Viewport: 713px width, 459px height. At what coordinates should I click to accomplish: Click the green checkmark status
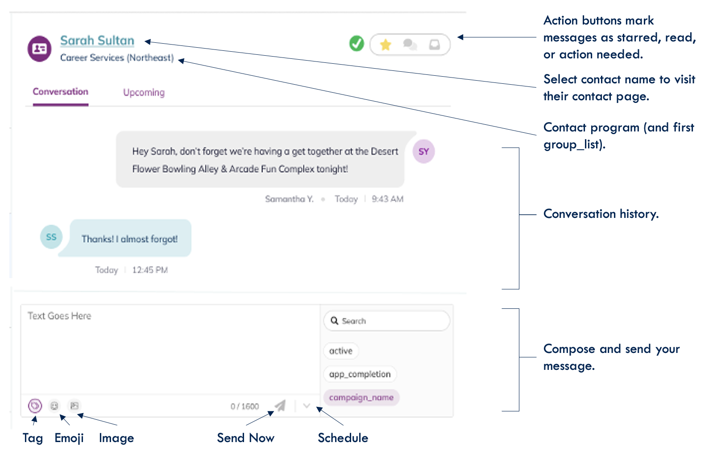[x=356, y=44]
